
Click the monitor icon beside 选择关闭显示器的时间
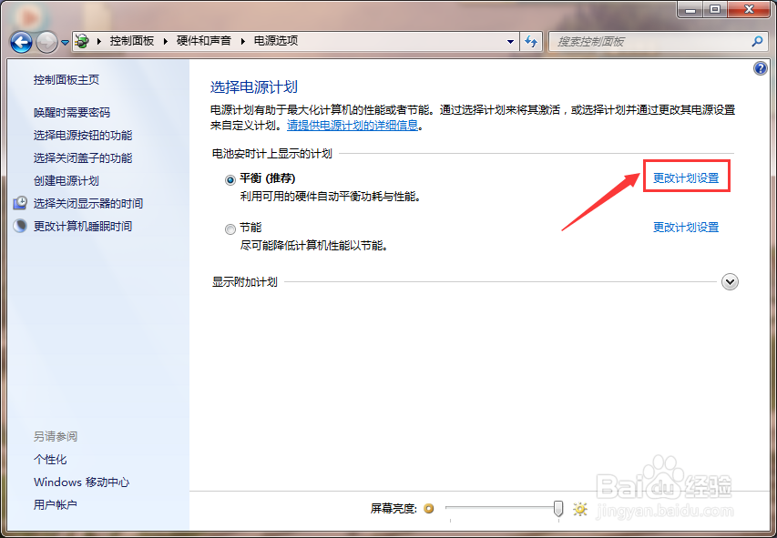21,202
